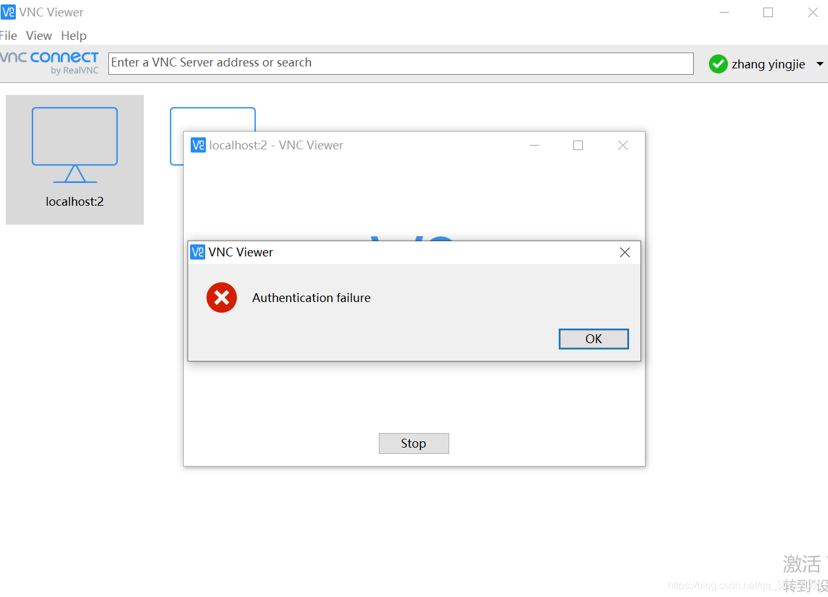Viewport: 828px width, 597px height.
Task: Click the 'localhost:2' label under monitor icon
Action: pos(75,201)
